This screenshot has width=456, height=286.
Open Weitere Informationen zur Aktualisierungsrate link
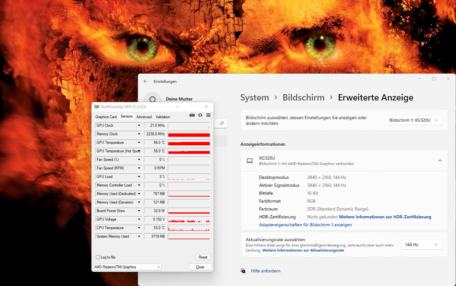click(x=303, y=250)
